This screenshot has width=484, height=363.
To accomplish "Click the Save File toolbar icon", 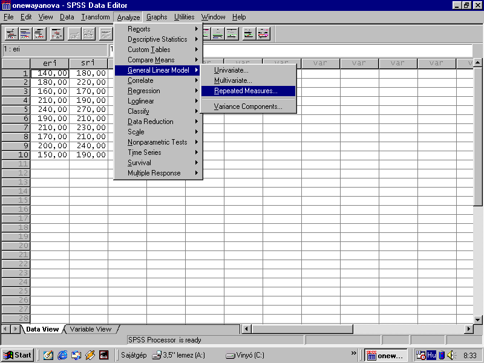I will [25, 34].
